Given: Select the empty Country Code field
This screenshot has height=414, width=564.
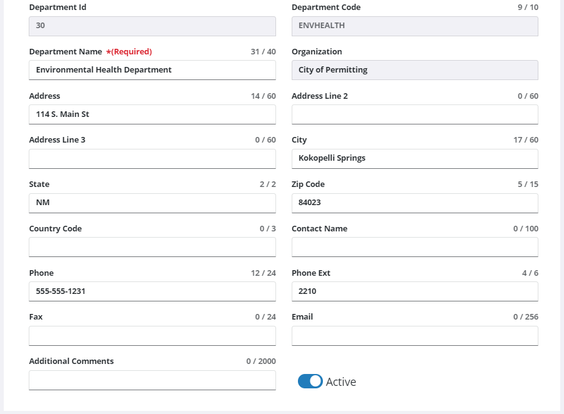Looking at the screenshot, I should pos(152,247).
